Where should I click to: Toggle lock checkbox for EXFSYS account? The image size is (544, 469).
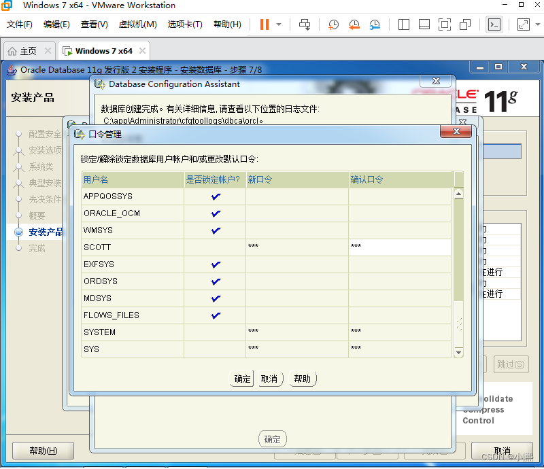point(216,264)
